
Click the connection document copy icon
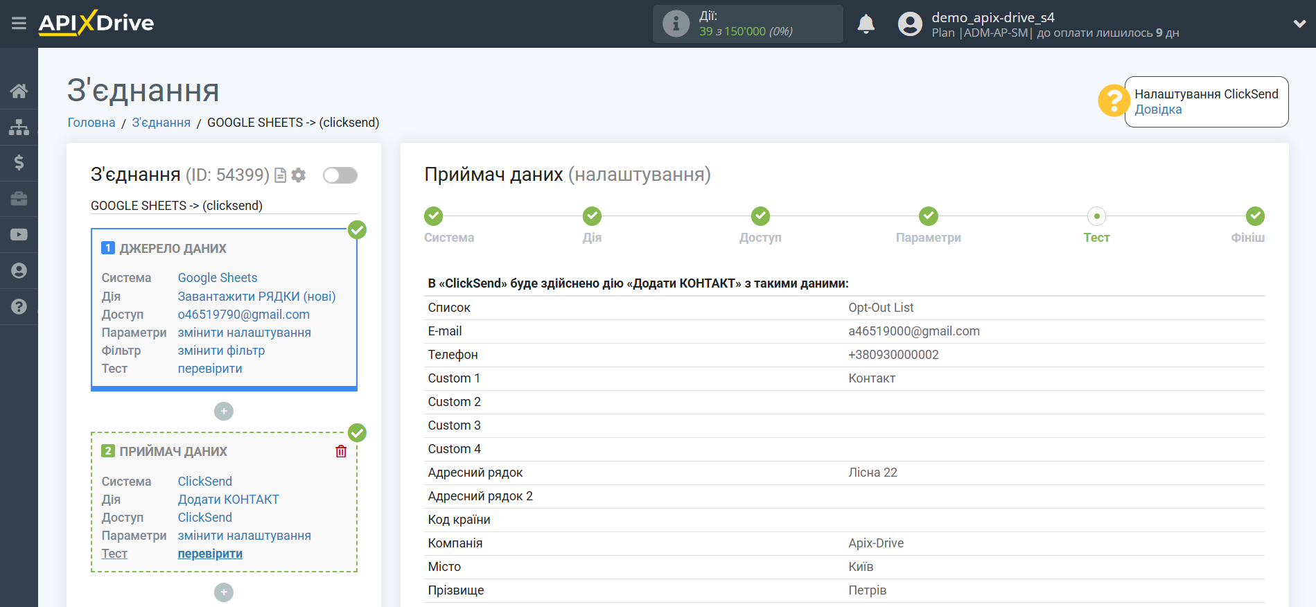click(x=280, y=175)
